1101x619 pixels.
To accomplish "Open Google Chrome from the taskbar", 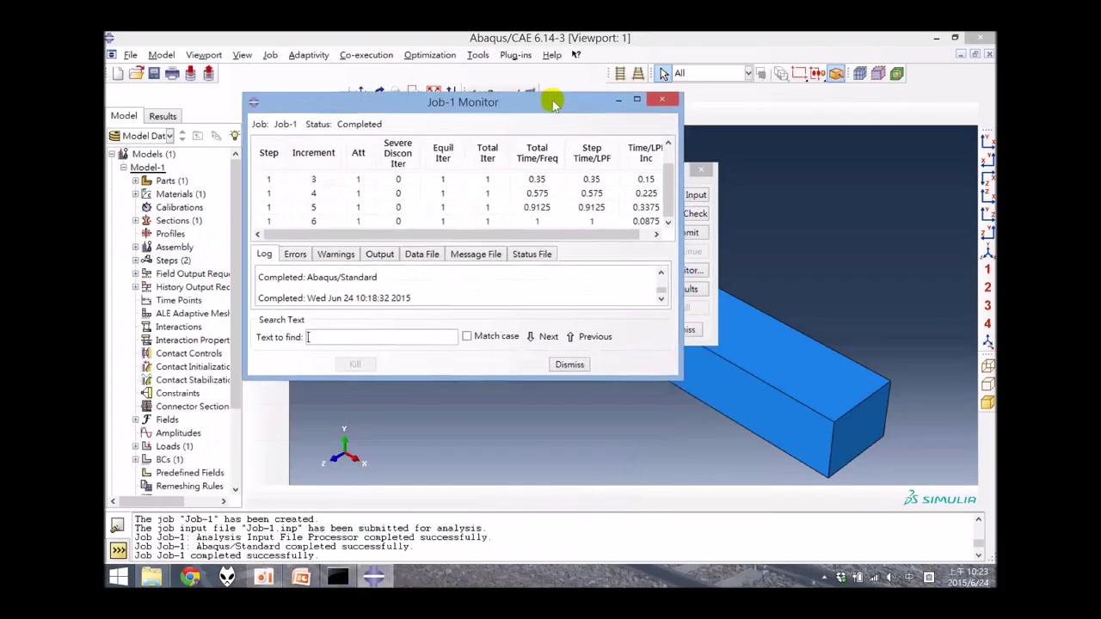I will 190,577.
